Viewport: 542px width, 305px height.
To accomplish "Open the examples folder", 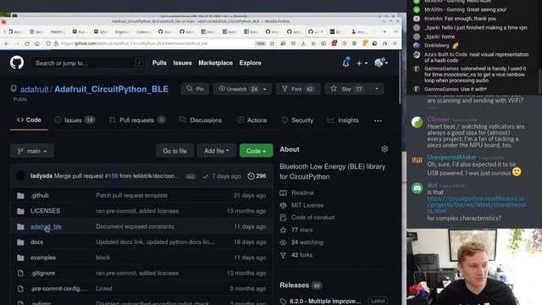I will [43, 258].
